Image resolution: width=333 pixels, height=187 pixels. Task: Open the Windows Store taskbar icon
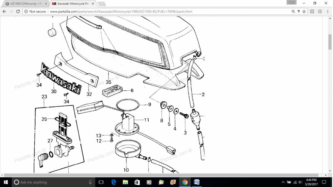pos(137,182)
